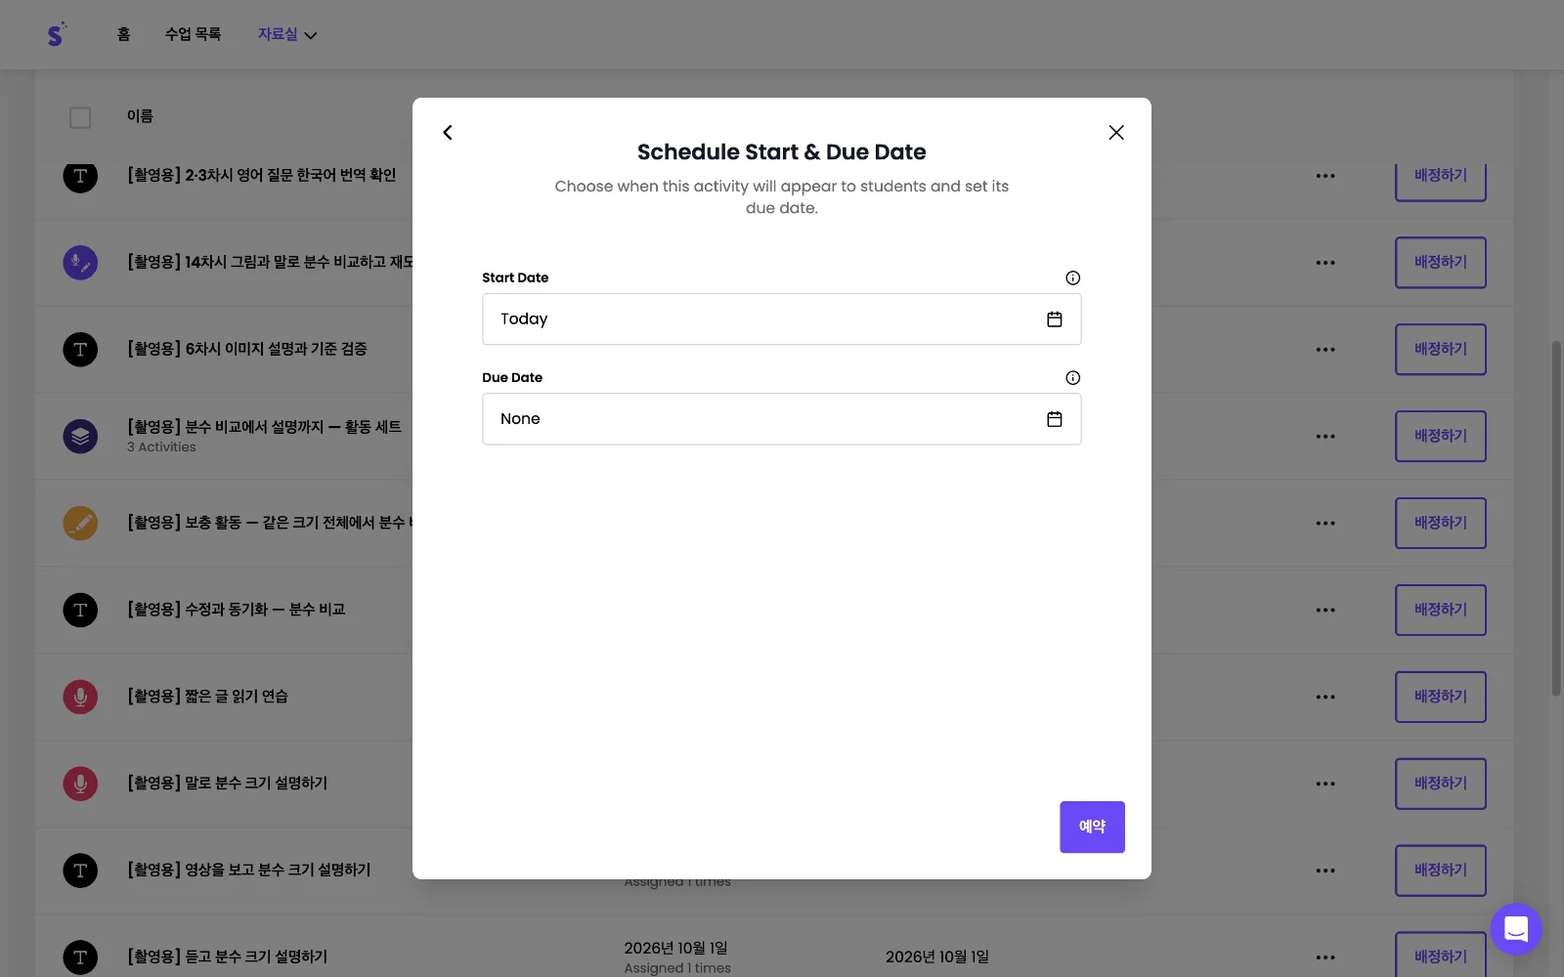1564x977 pixels.
Task: Open more options for 짧은 글 읽기 연습 row
Action: click(x=1325, y=698)
